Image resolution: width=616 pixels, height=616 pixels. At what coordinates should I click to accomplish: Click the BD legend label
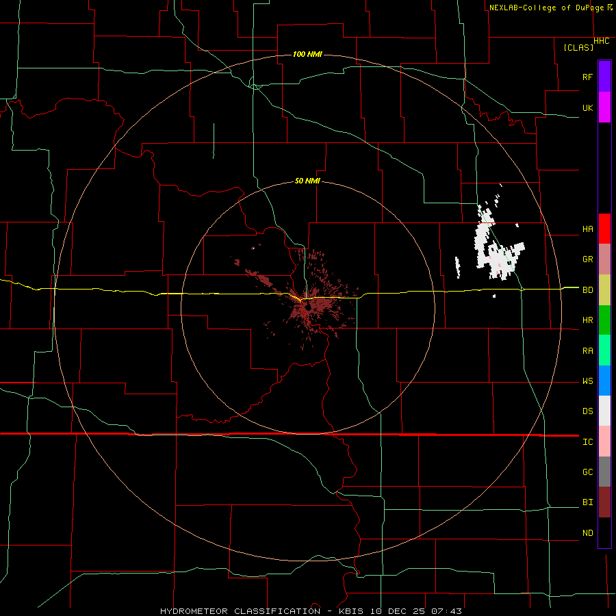[587, 290]
